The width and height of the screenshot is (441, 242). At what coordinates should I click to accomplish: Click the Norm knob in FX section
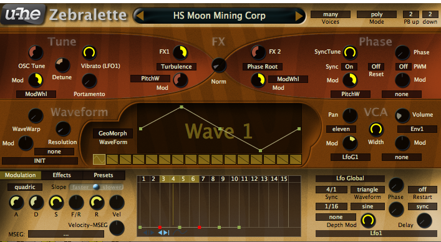(x=219, y=65)
